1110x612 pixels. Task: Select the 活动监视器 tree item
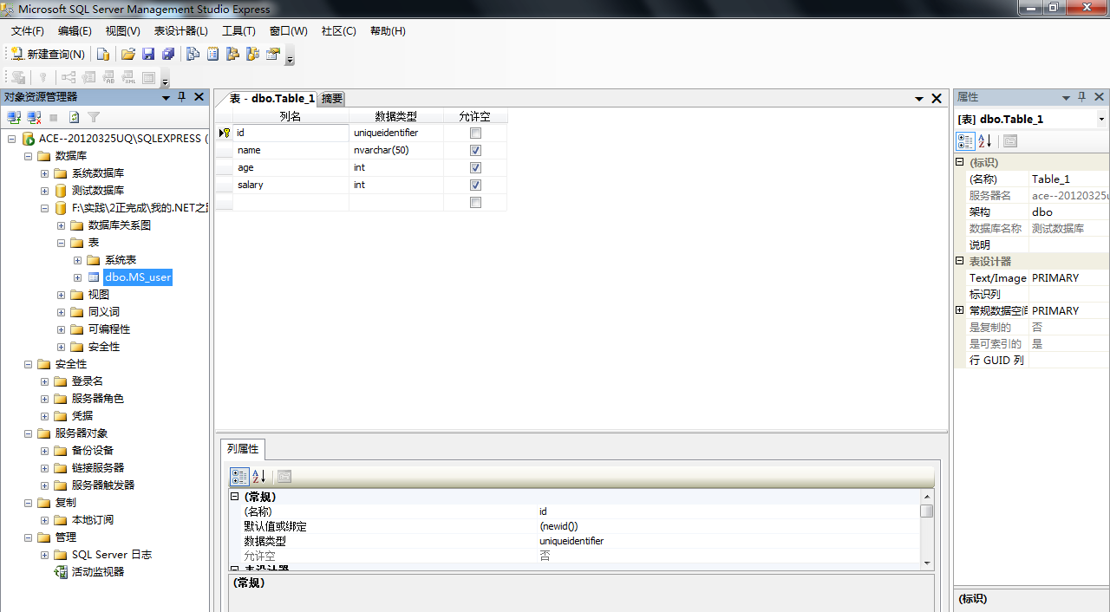pyautogui.click(x=98, y=572)
